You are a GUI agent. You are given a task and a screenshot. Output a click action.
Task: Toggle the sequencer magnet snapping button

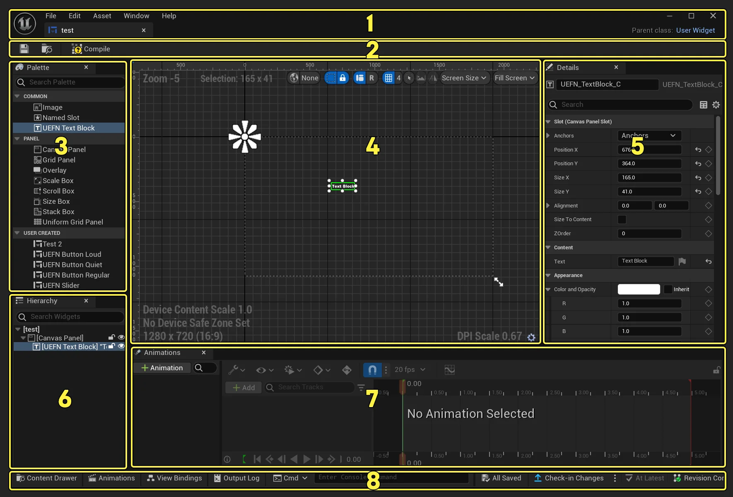372,370
